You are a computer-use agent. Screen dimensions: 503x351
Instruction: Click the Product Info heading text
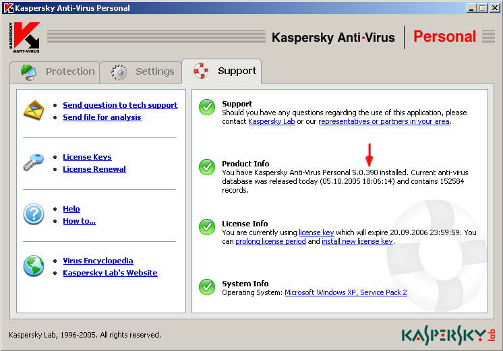coord(245,164)
